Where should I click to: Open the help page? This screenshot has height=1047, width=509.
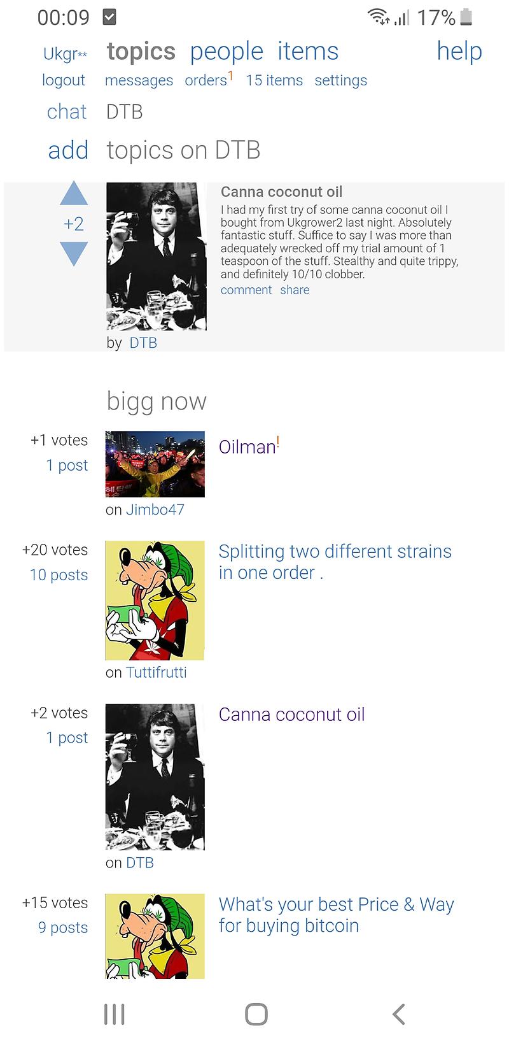pos(459,51)
